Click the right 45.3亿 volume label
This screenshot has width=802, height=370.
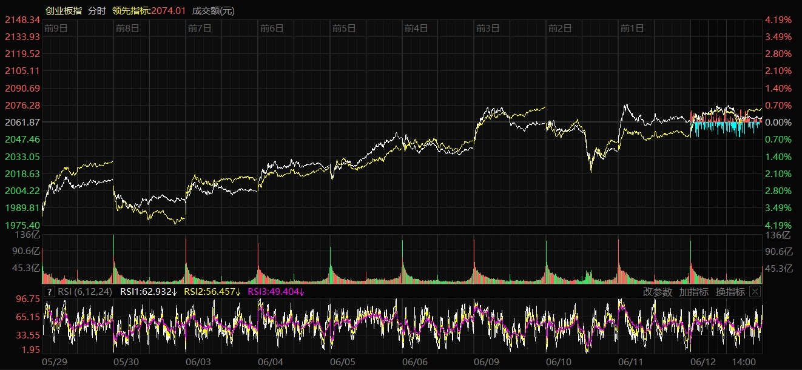(x=780, y=269)
